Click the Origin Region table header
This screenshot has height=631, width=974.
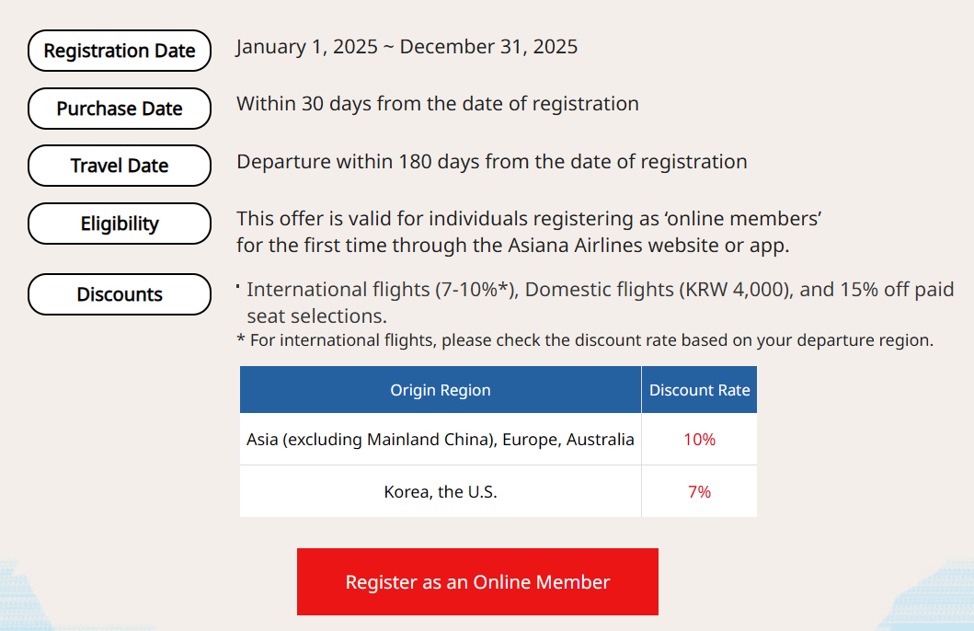pos(441,390)
